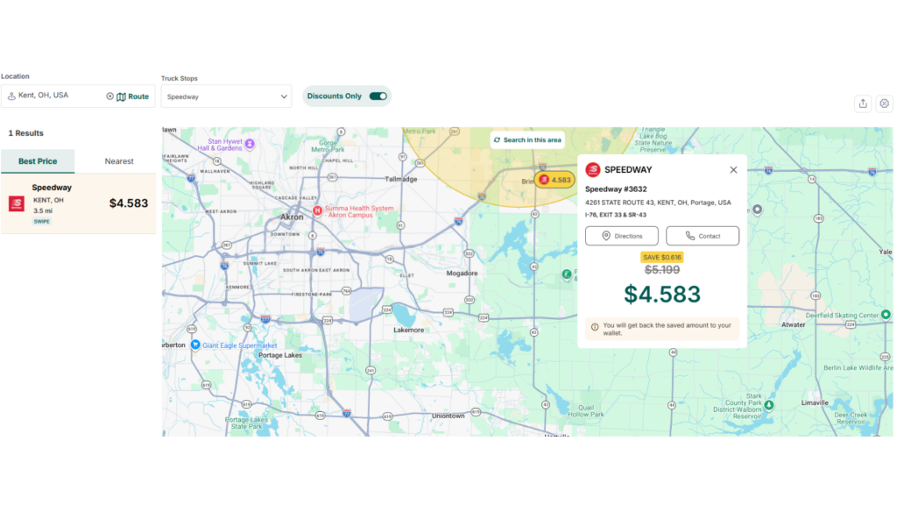Click the Speedway brand icon in results list
Screen dimensions: 897x505
14,203
